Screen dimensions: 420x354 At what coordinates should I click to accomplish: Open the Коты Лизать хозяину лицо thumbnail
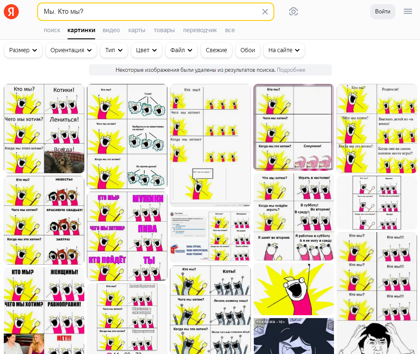coord(210,310)
